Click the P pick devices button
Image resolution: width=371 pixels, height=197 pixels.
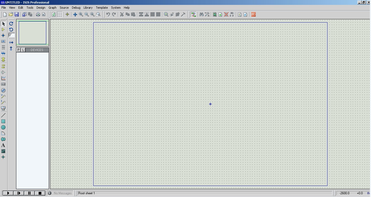(x=18, y=50)
